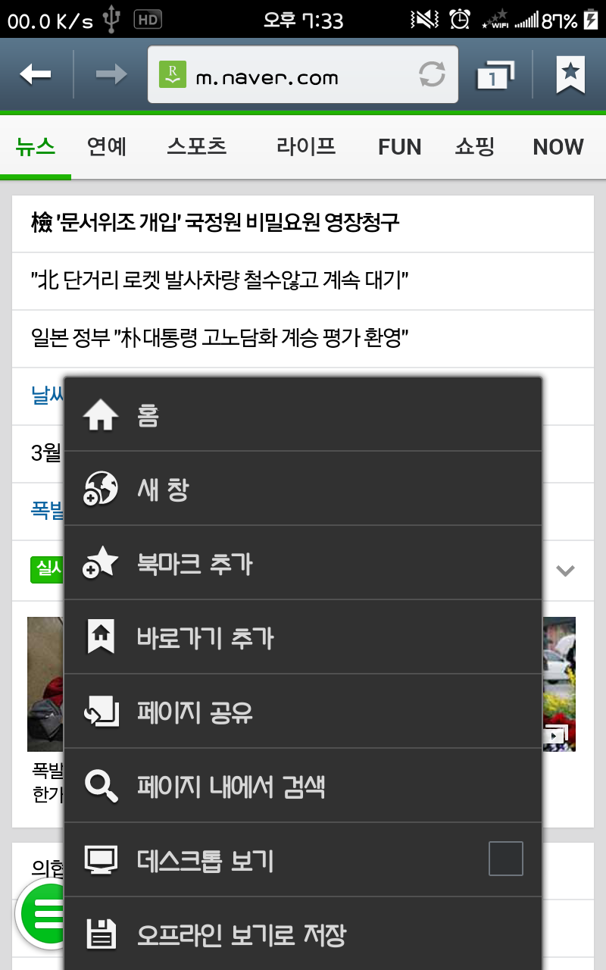Select 페이지 공유 in the menu
Image resolution: width=606 pixels, height=970 pixels.
[x=303, y=712]
